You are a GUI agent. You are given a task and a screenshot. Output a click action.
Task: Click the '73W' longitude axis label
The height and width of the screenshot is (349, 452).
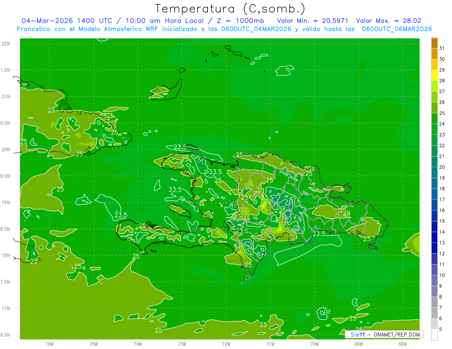pyautogui.click(x=182, y=344)
